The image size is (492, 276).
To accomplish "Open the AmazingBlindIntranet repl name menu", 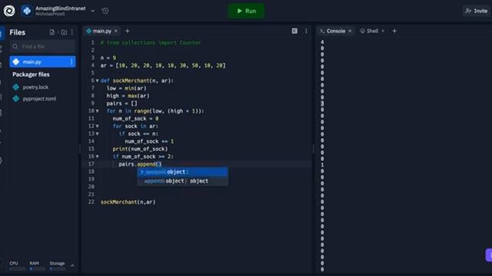I will click(60, 8).
